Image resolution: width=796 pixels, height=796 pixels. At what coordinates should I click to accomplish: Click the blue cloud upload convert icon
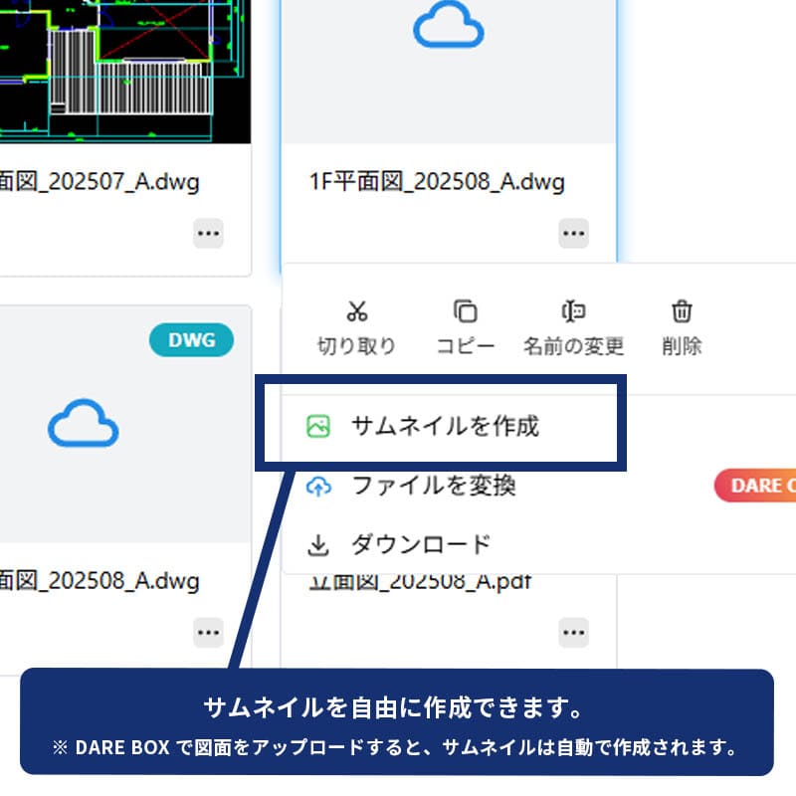(x=318, y=487)
